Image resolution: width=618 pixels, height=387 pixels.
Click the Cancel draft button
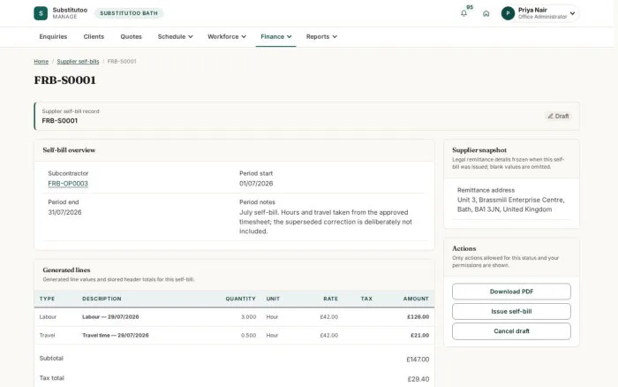511,331
